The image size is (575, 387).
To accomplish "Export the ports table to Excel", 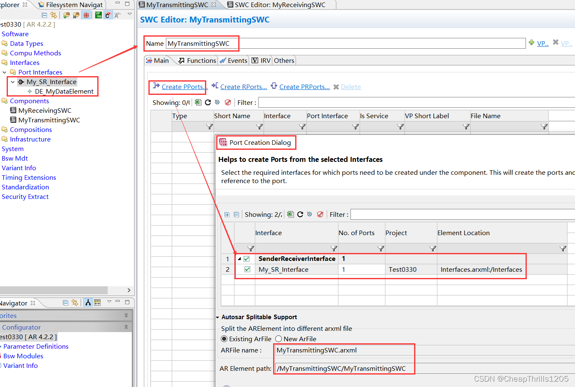I will click(198, 102).
